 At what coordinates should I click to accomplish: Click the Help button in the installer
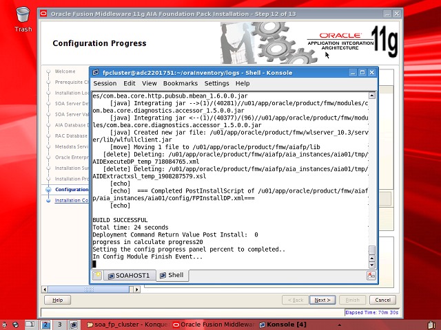[x=57, y=300]
